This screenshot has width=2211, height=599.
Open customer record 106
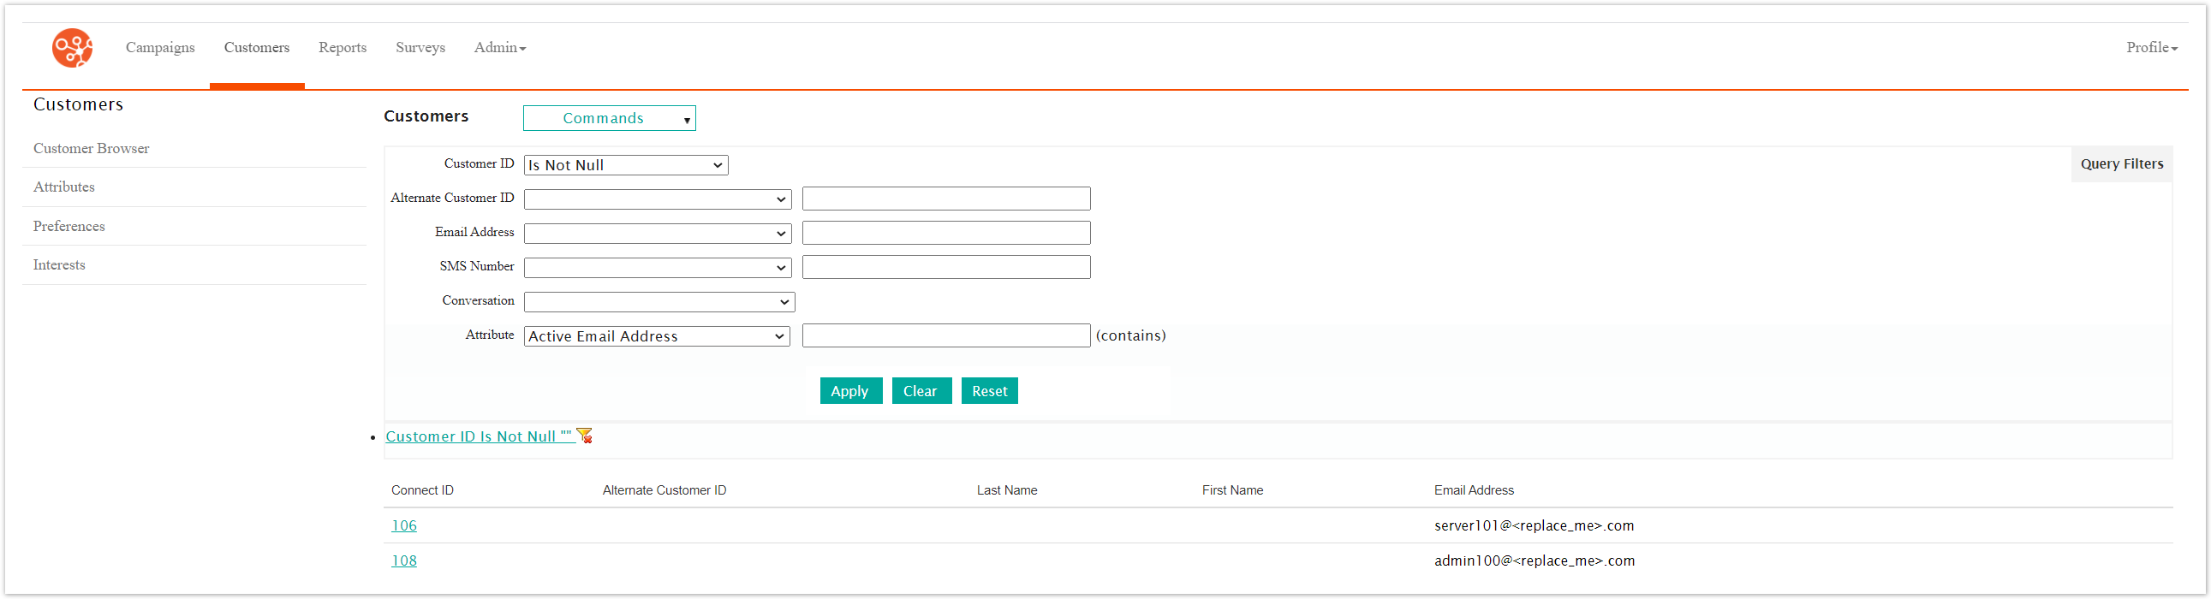tap(404, 526)
